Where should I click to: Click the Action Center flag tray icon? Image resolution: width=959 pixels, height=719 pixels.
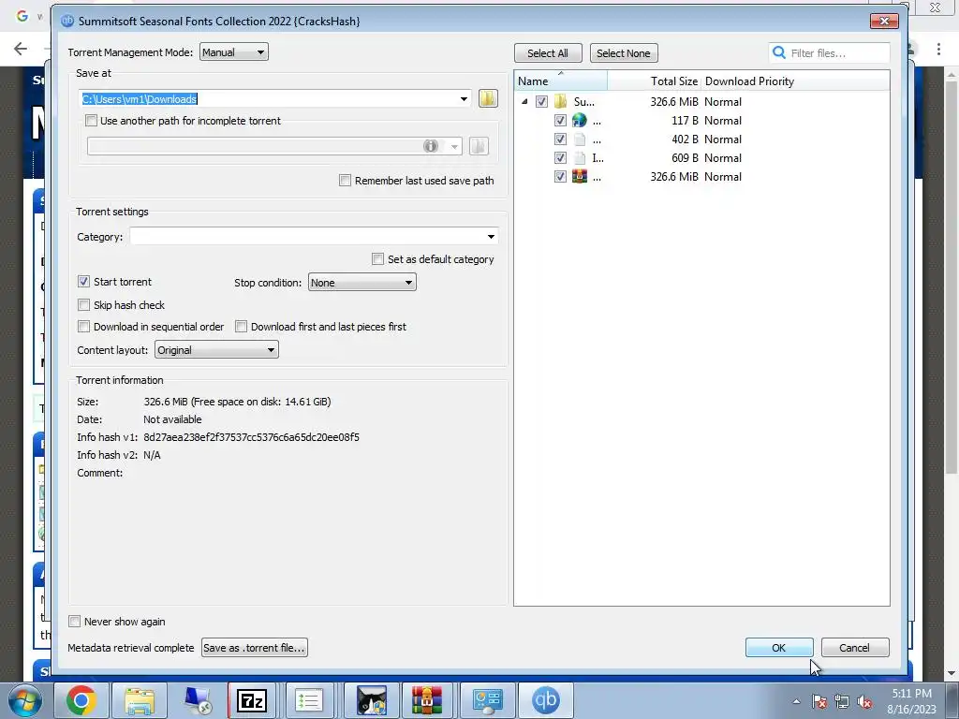819,701
